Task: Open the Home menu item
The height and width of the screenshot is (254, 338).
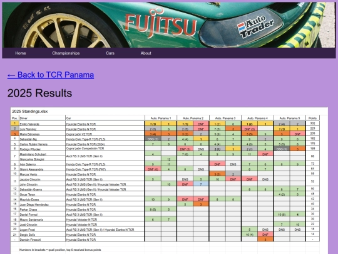Action: coord(21,53)
